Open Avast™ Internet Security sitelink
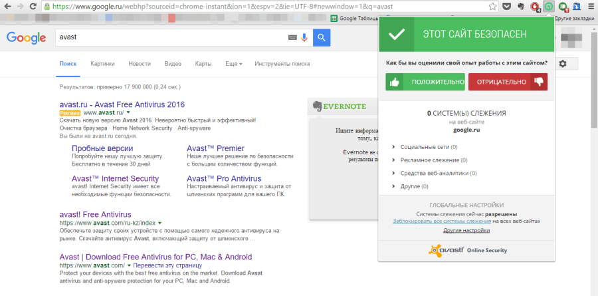This screenshot has height=296, width=598. click(115, 178)
